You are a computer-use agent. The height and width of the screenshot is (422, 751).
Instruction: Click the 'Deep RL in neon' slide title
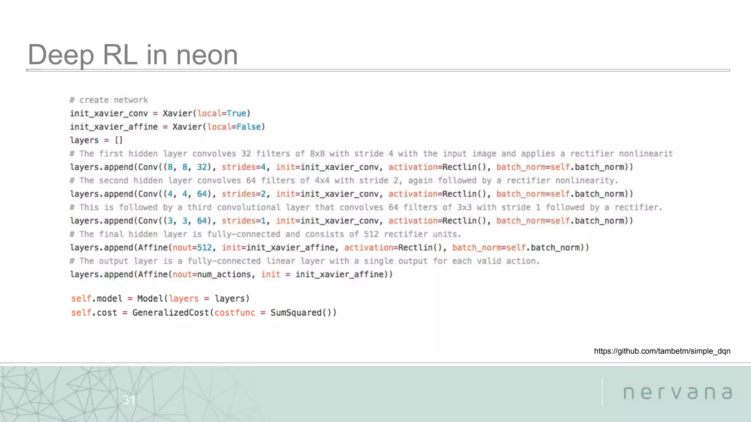pos(133,55)
